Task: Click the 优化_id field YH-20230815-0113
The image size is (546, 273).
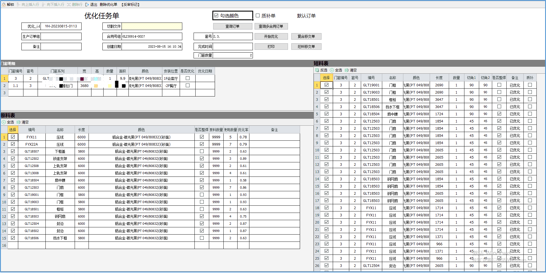Action: pyautogui.click(x=61, y=26)
